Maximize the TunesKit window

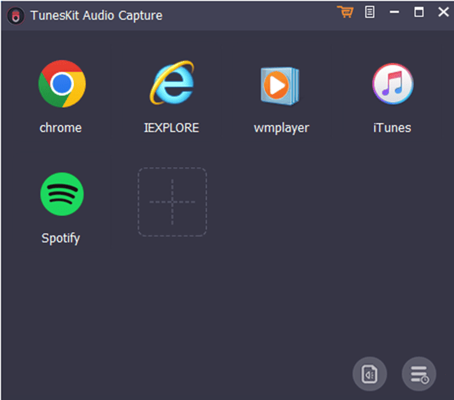click(x=419, y=12)
